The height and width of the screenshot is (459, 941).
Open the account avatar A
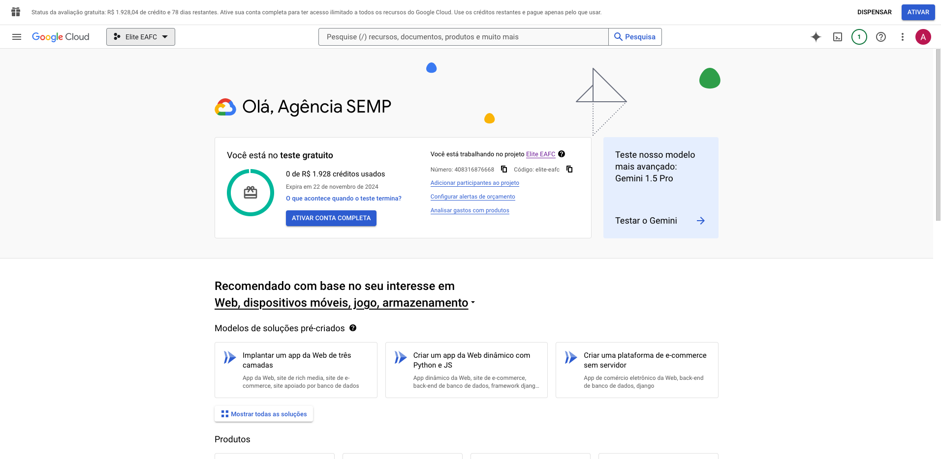tap(923, 37)
